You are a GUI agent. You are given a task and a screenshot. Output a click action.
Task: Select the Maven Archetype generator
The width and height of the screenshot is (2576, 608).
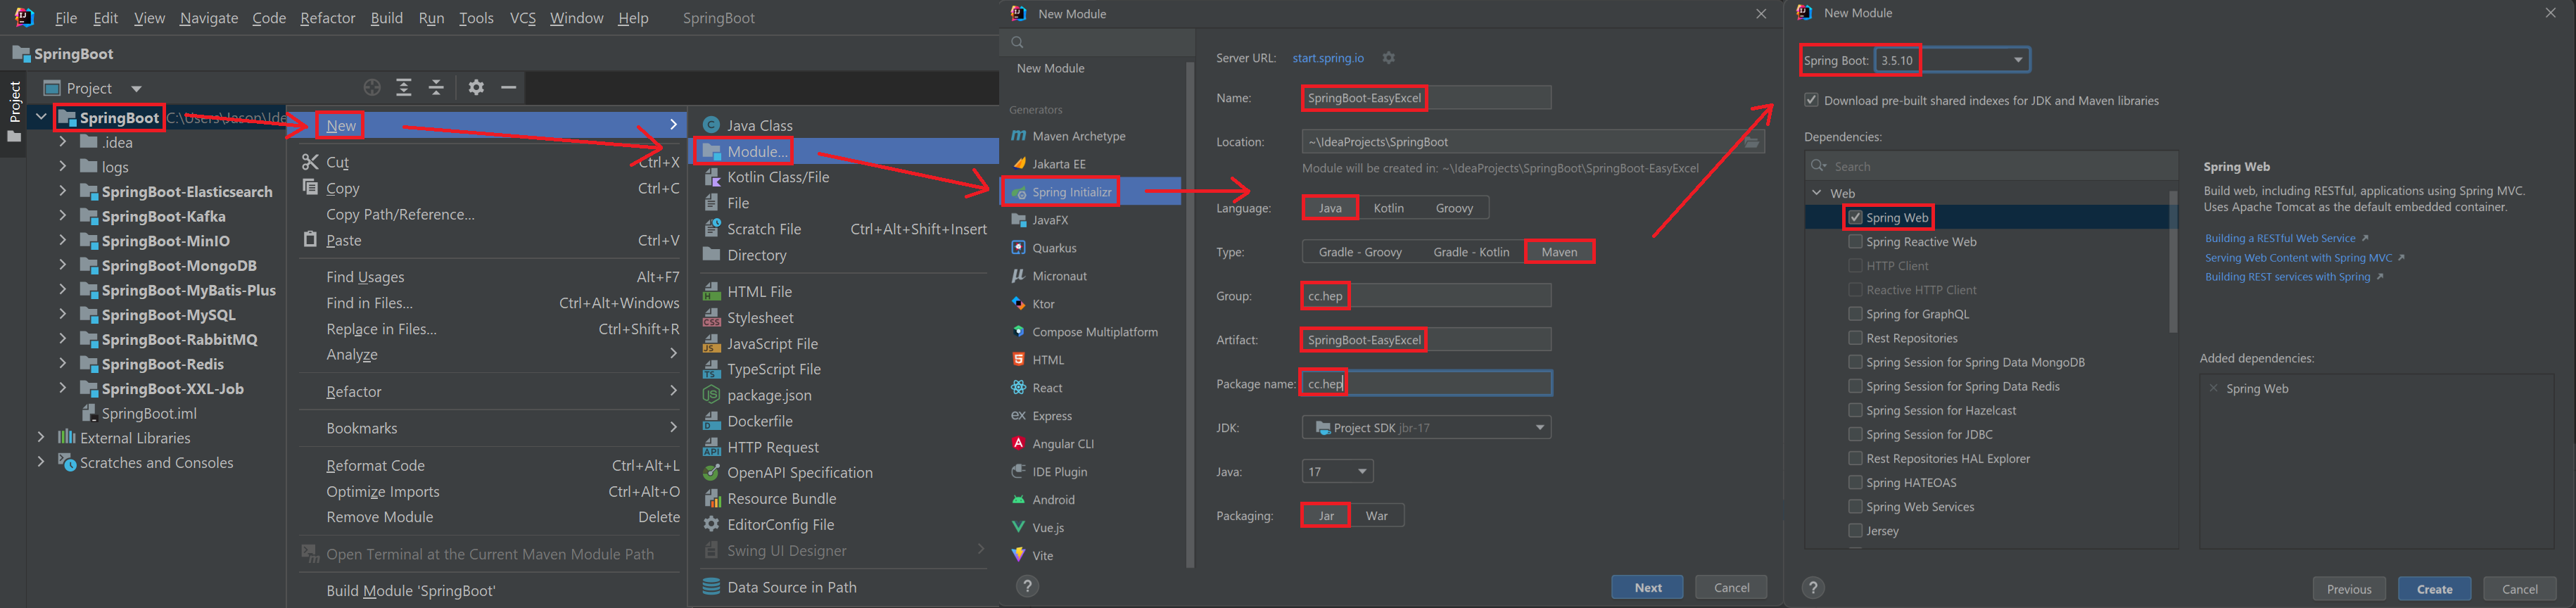pyautogui.click(x=1078, y=136)
